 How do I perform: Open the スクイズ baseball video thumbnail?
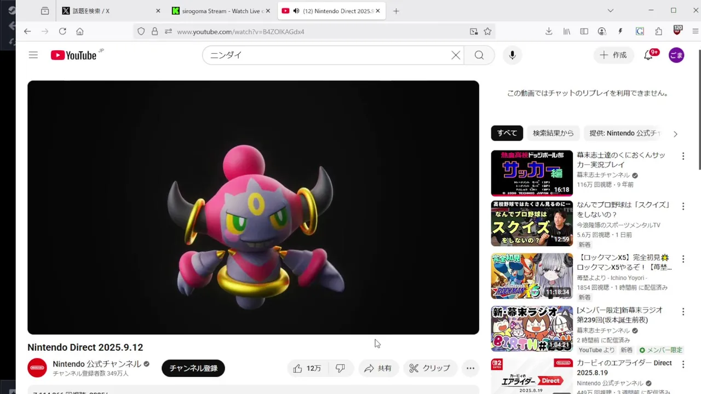pos(532,223)
